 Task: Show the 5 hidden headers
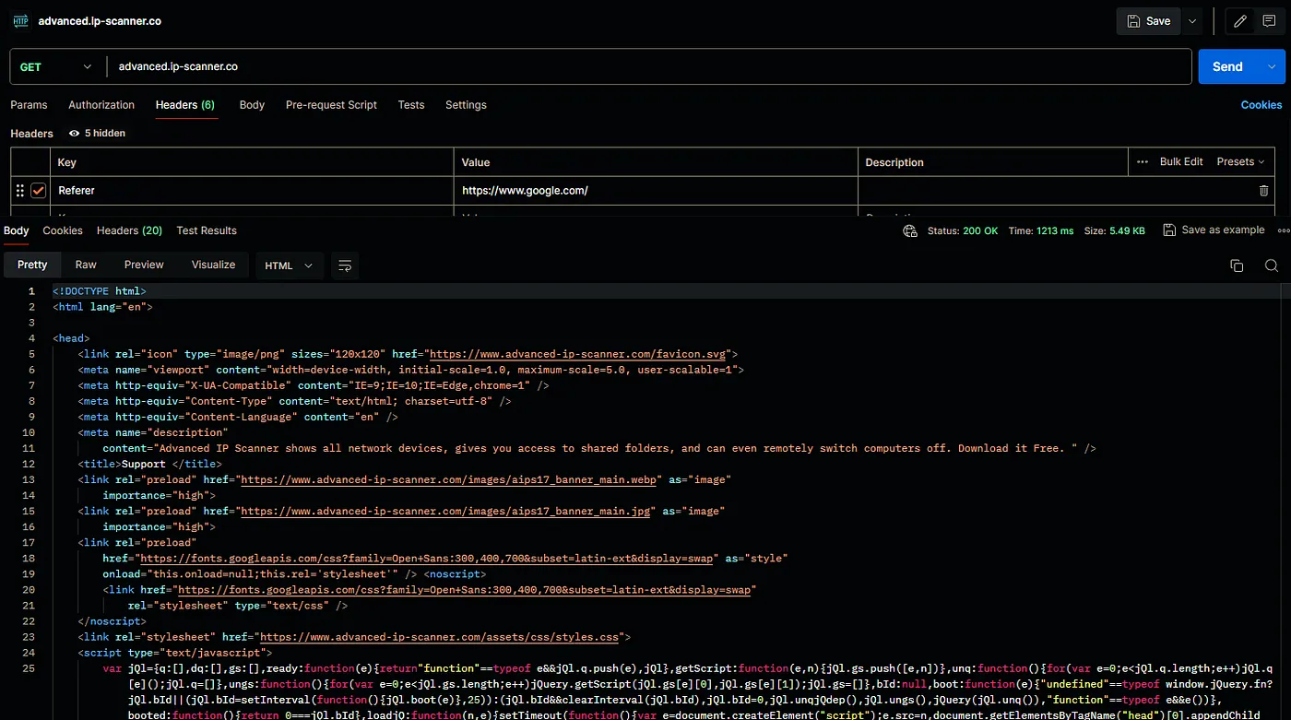(x=98, y=134)
